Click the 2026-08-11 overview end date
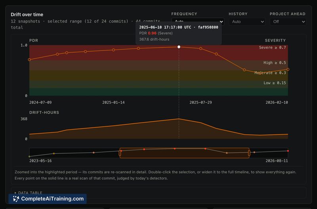 277,161
